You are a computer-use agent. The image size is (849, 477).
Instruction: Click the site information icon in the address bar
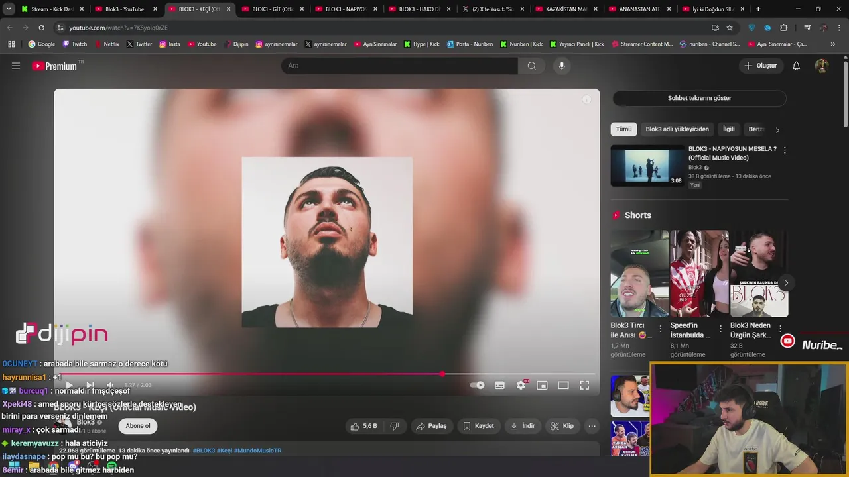click(60, 28)
